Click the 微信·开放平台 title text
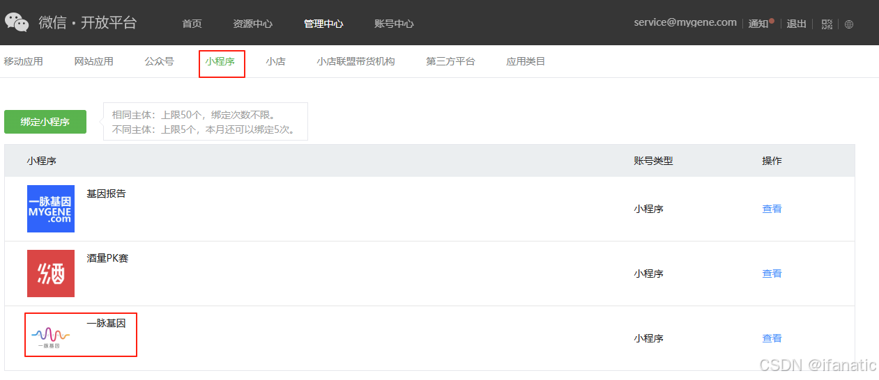 tap(88, 22)
